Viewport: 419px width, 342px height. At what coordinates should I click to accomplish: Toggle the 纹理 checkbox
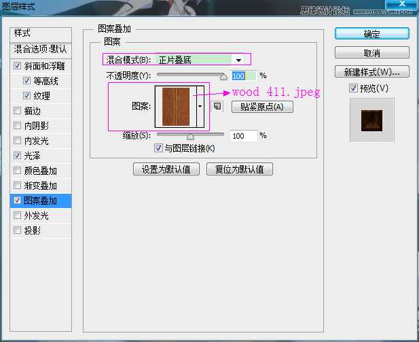(x=26, y=96)
